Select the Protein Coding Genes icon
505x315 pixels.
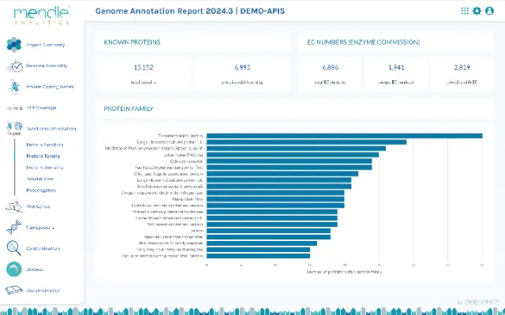14,87
